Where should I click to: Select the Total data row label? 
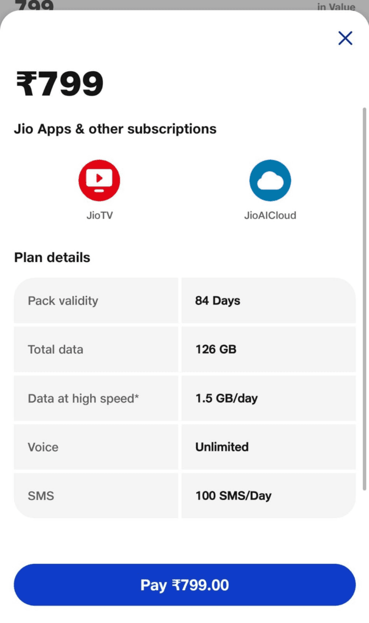click(x=56, y=349)
